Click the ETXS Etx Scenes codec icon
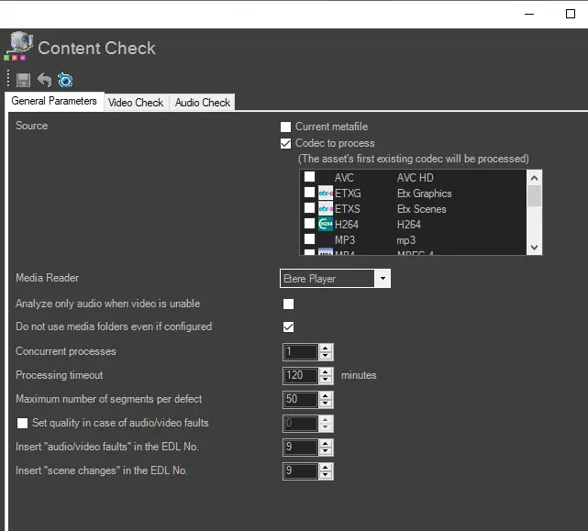Screen dimensions: 588x531 click(x=325, y=209)
